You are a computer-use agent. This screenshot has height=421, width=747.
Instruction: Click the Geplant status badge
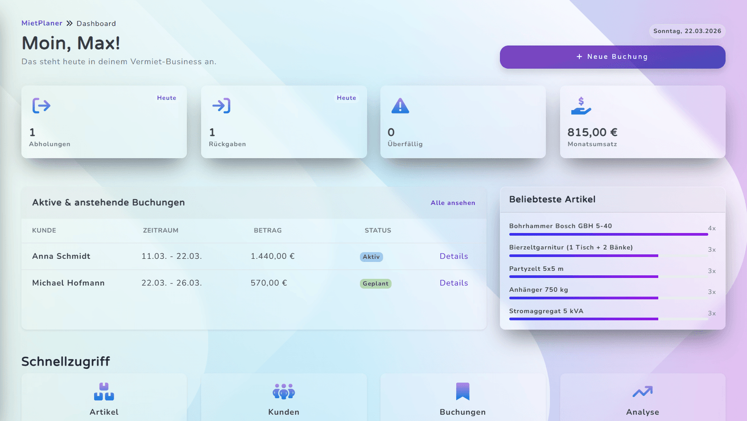coord(375,283)
